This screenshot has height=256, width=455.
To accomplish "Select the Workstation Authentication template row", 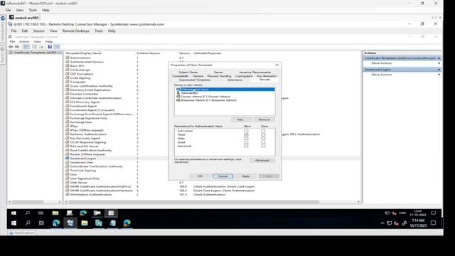I will coord(213,194).
